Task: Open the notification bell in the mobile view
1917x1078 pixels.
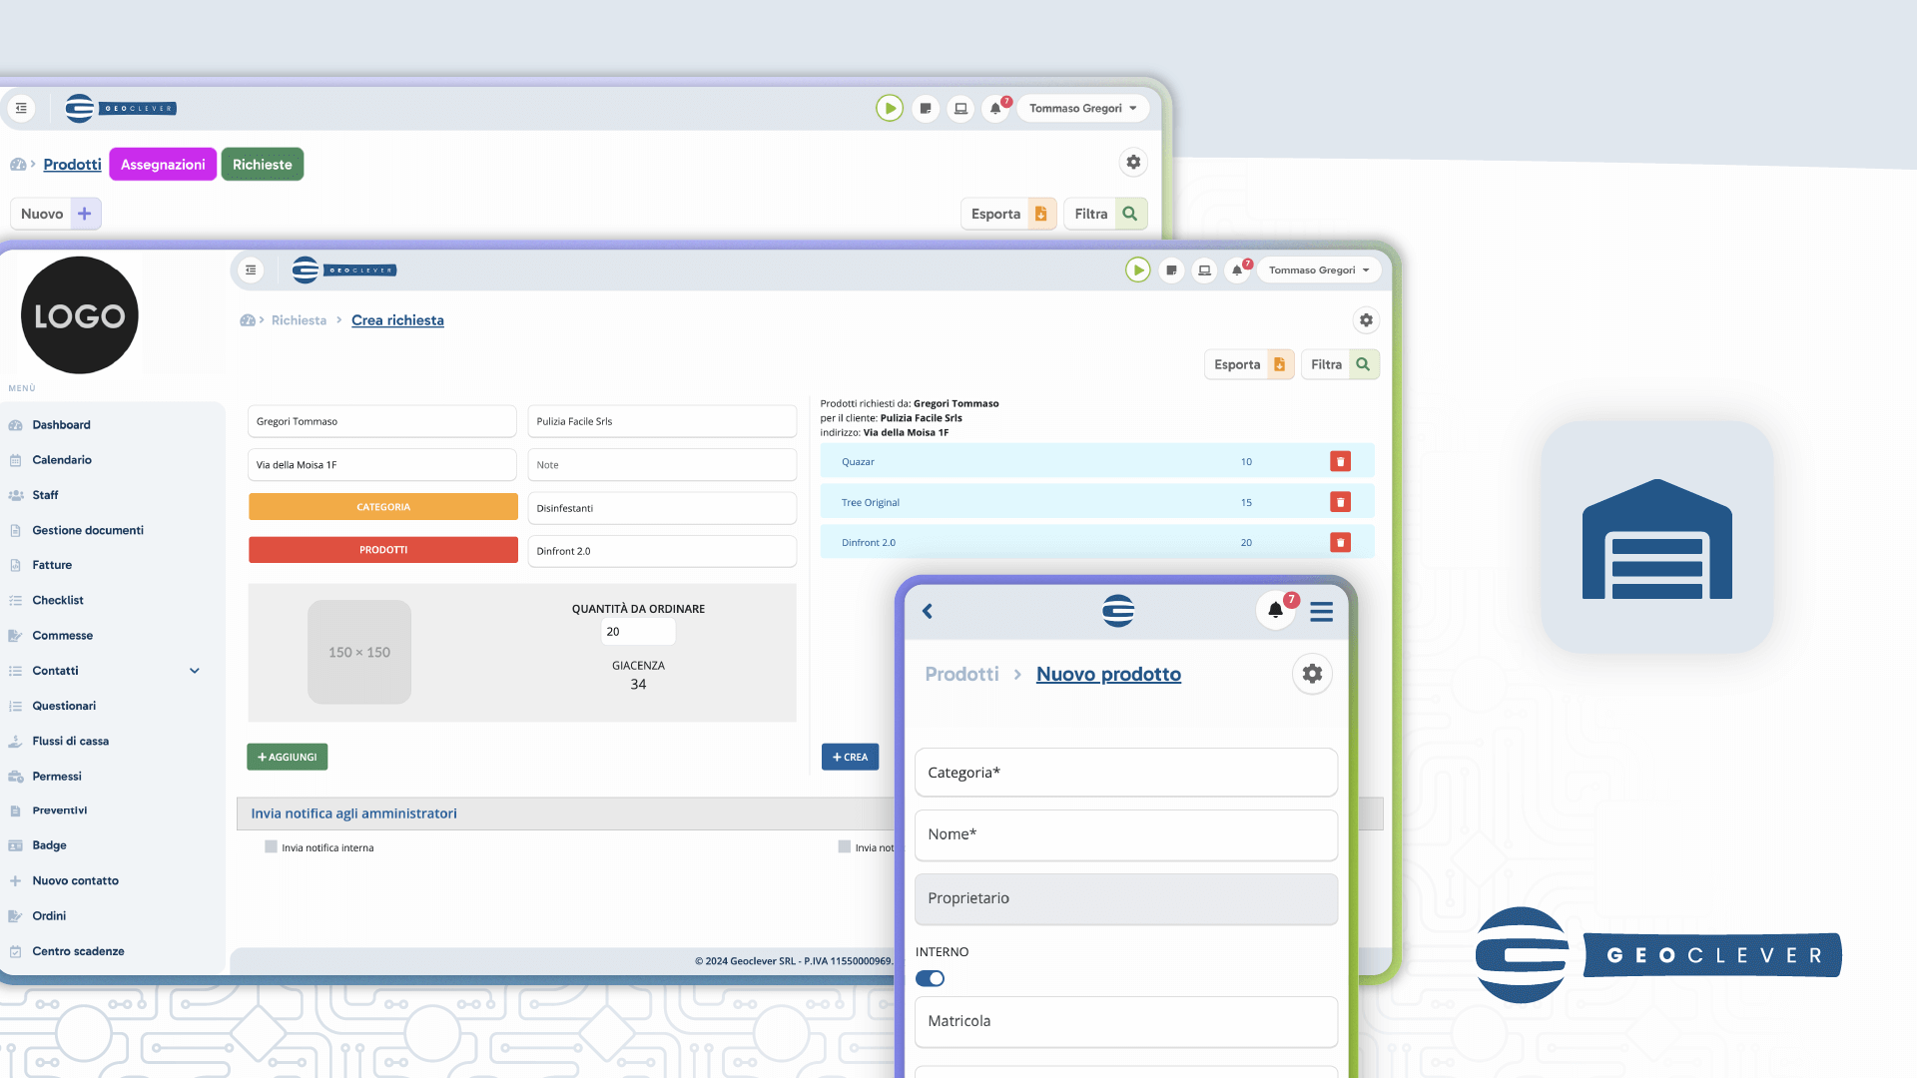Action: click(1275, 610)
